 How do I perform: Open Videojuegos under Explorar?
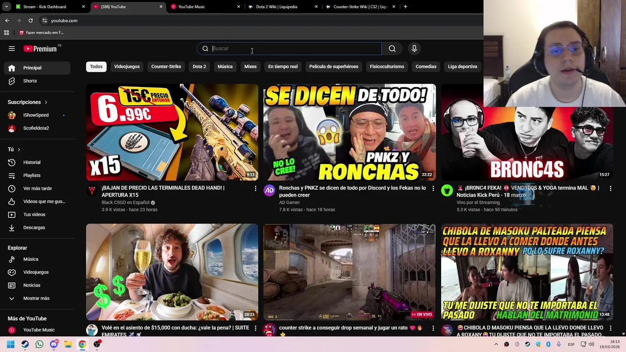coord(37,272)
